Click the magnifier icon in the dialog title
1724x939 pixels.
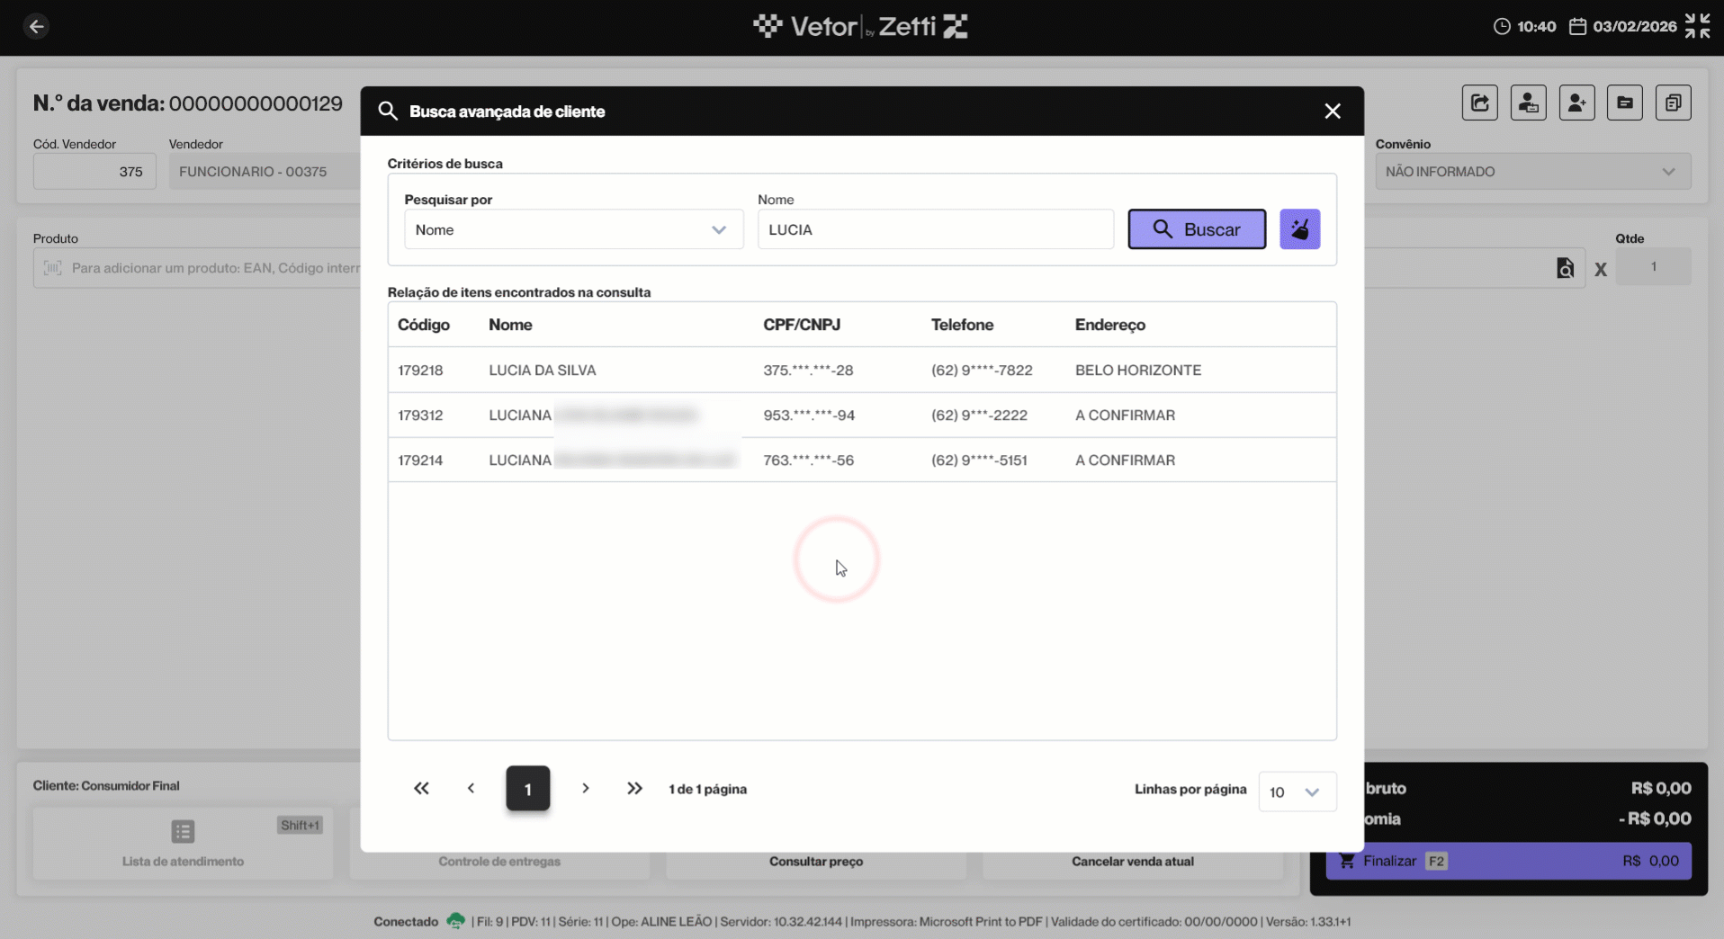(388, 111)
